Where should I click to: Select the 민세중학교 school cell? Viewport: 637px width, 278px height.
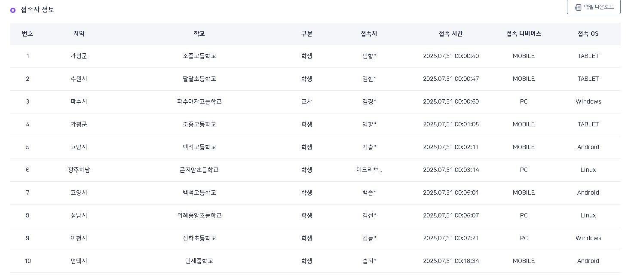(199, 261)
